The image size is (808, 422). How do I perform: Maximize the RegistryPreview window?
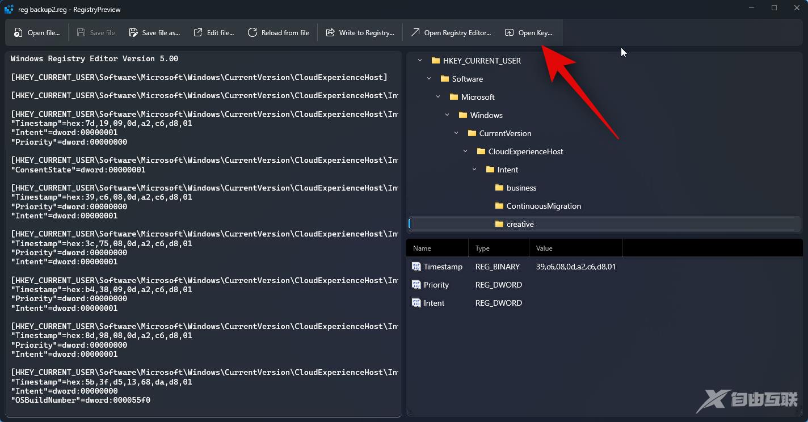pyautogui.click(x=774, y=8)
